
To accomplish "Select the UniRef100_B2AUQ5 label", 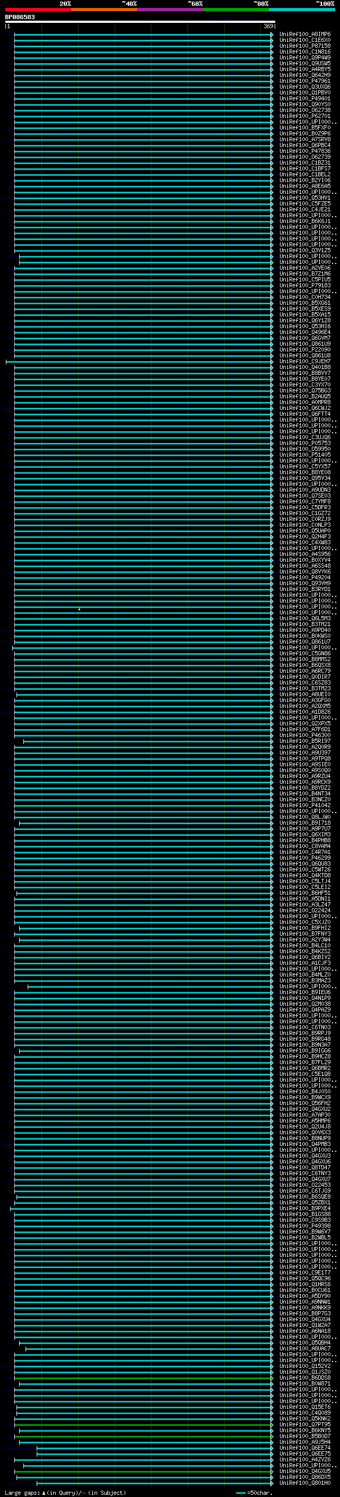I will [305, 396].
